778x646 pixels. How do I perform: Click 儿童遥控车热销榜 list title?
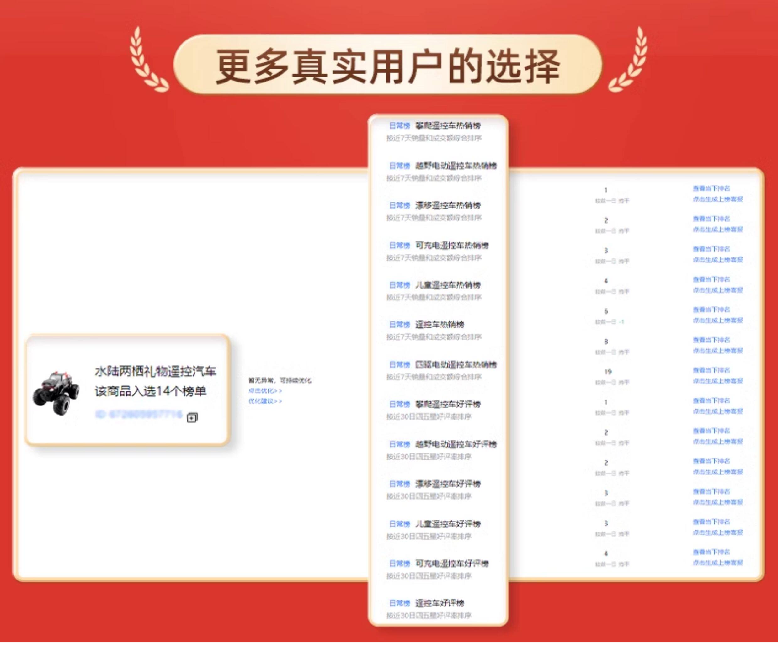pyautogui.click(x=448, y=285)
